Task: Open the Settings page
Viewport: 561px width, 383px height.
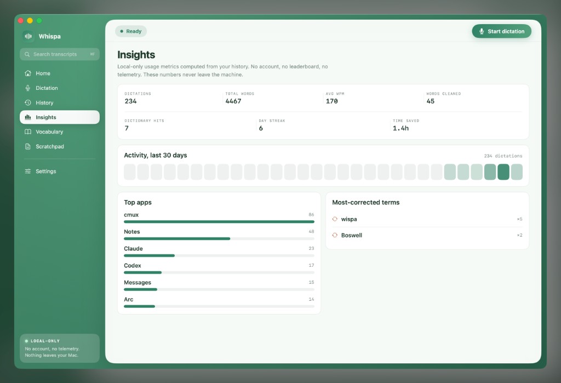Action: point(60,172)
